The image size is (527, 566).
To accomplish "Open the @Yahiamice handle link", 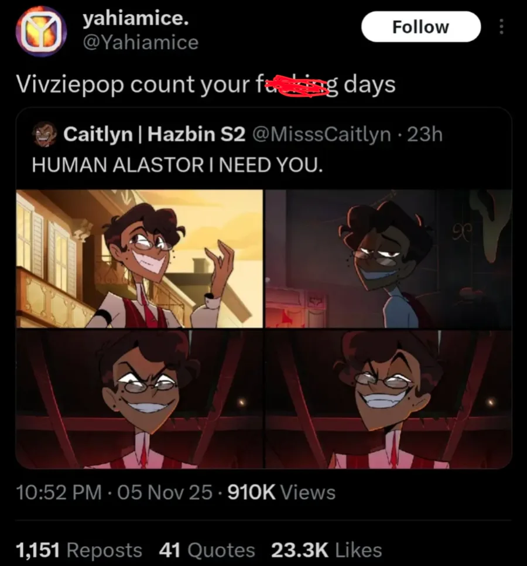I will [x=141, y=42].
